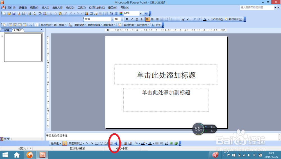Apply font color in the drawing toolbar

click(x=150, y=144)
